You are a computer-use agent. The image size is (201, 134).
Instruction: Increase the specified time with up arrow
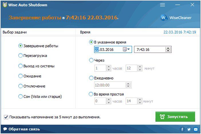(168, 48)
